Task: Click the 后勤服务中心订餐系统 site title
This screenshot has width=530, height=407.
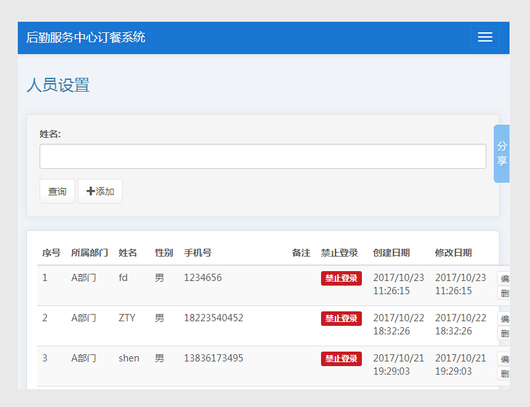Action: point(86,38)
